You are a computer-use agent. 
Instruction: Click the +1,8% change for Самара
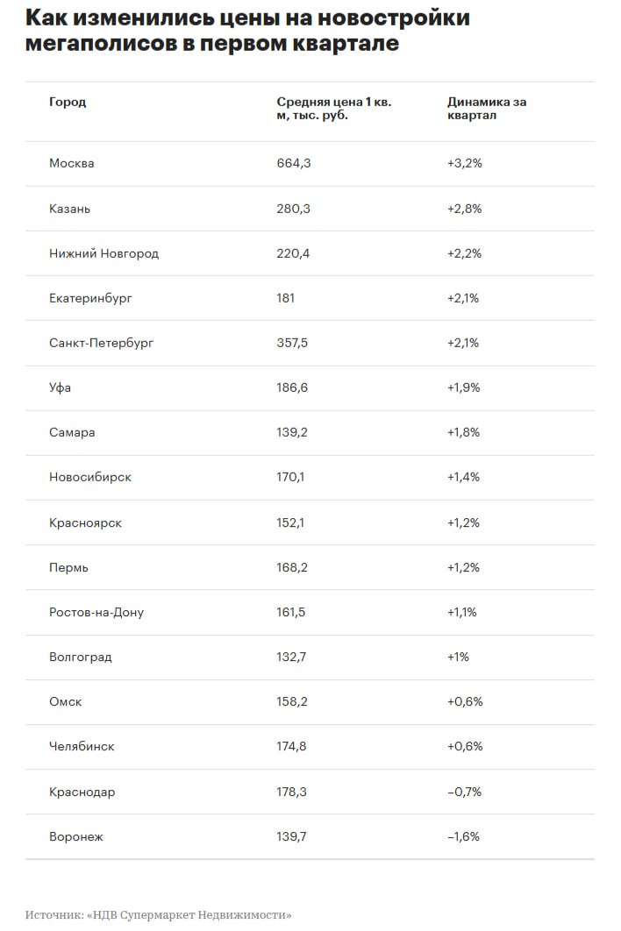pyautogui.click(x=464, y=432)
